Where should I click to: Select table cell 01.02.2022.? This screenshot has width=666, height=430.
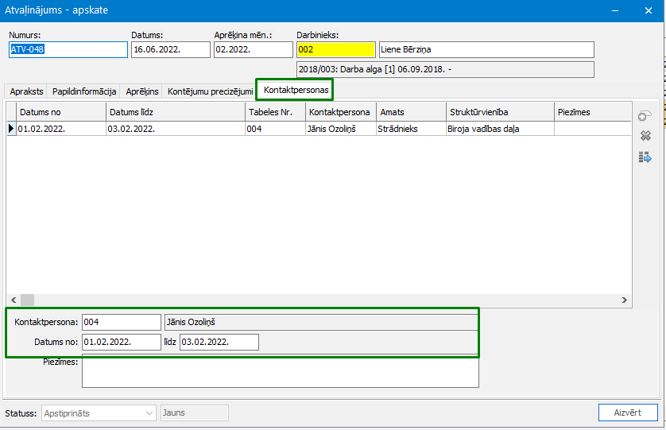(61, 129)
